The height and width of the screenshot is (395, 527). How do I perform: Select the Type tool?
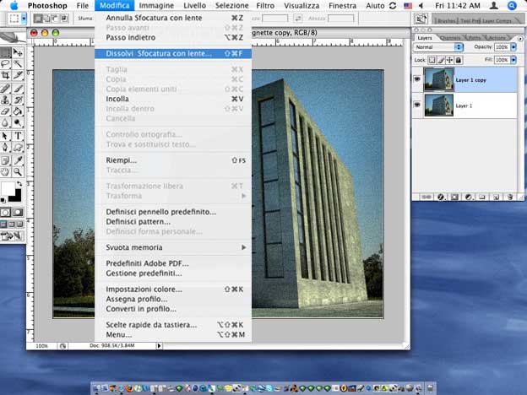[x=18, y=135]
